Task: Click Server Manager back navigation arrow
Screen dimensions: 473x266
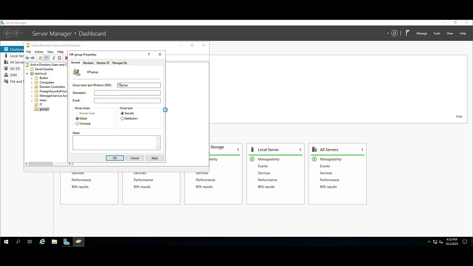Action: point(7,33)
